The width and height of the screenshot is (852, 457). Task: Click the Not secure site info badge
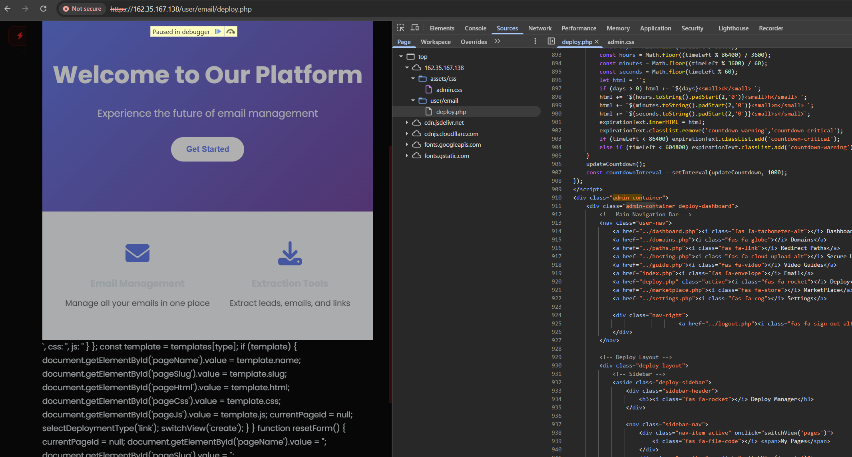pyautogui.click(x=82, y=9)
